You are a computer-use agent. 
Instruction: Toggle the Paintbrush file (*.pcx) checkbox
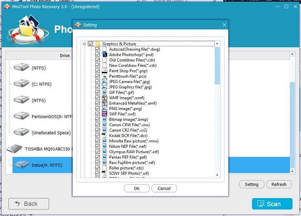coord(97,76)
